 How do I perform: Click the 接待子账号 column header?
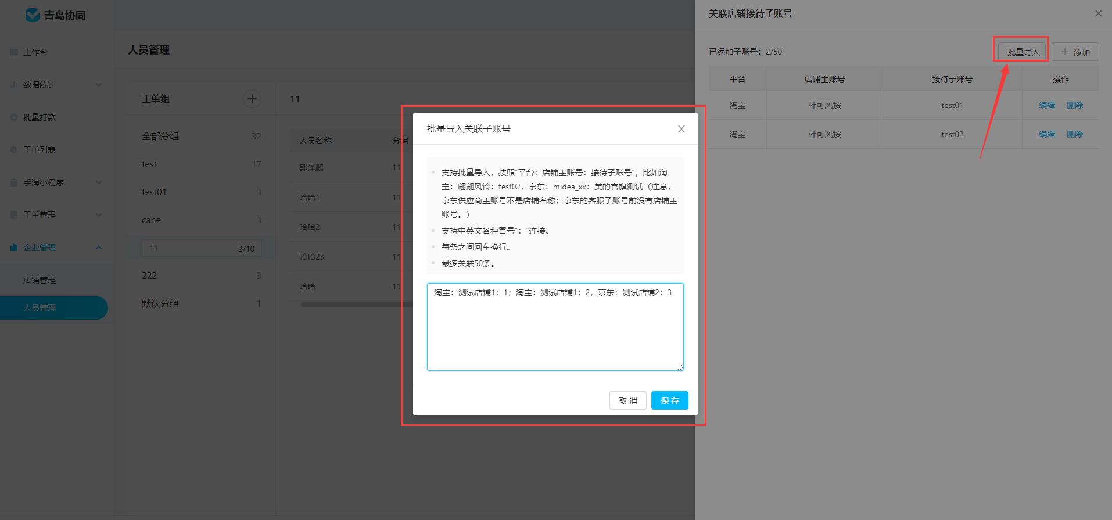pyautogui.click(x=952, y=79)
